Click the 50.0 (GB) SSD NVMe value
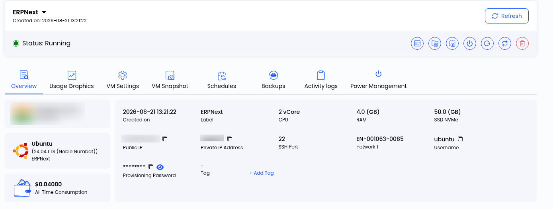The image size is (553, 209). [447, 112]
